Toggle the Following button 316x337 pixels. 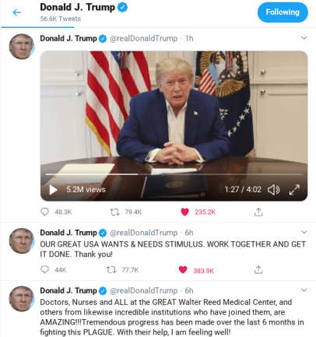click(283, 12)
